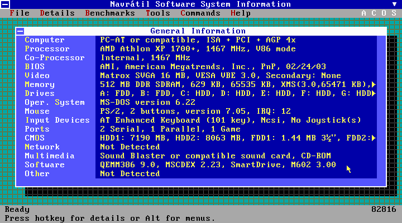
Task: Click the 'Internal, 1467 MHz' co-processor value
Action: tap(145, 58)
